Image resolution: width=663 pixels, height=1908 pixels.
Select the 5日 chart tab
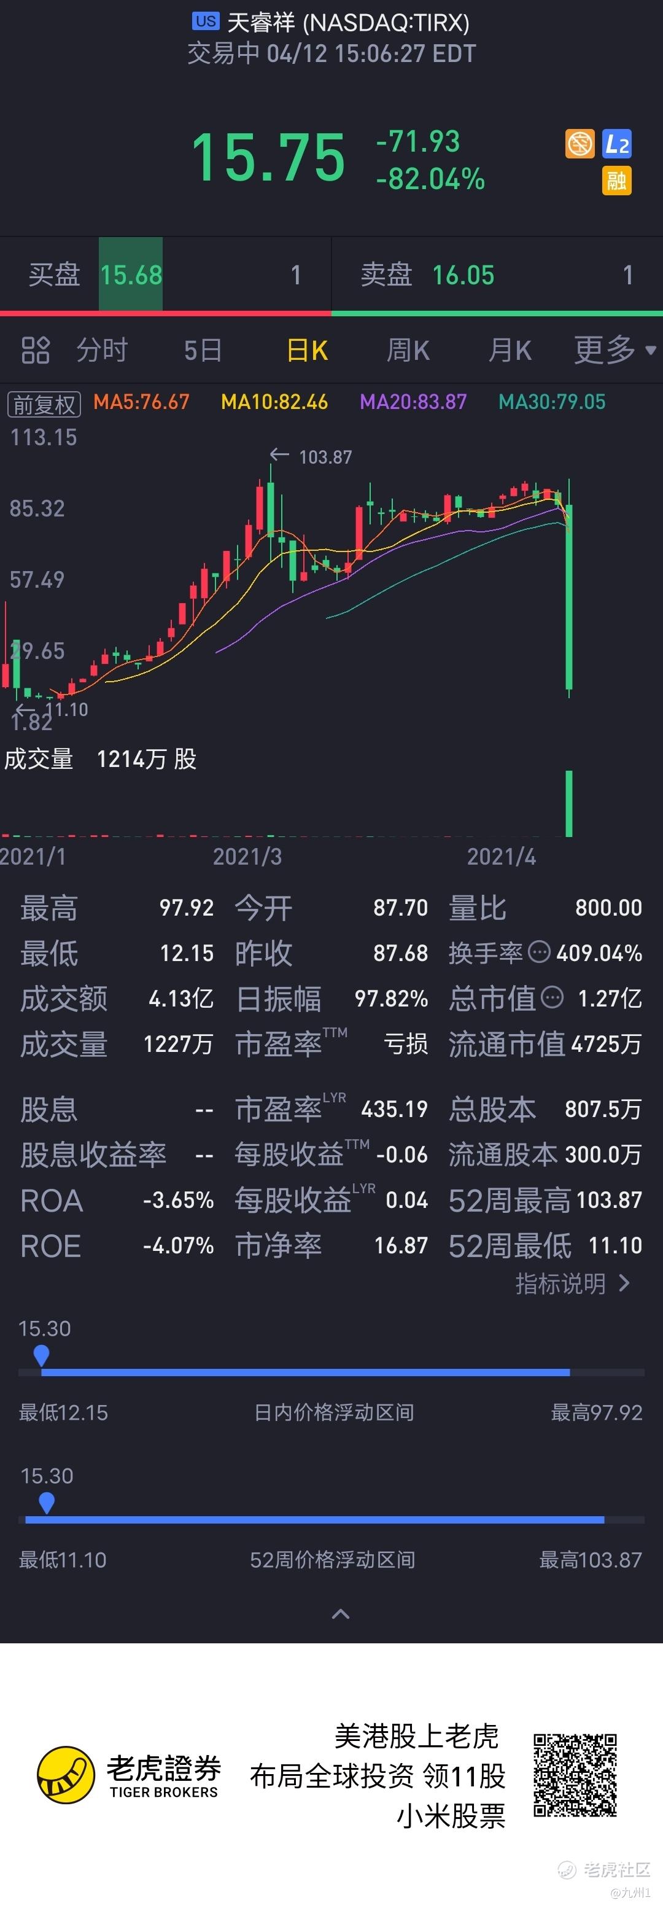tap(203, 349)
